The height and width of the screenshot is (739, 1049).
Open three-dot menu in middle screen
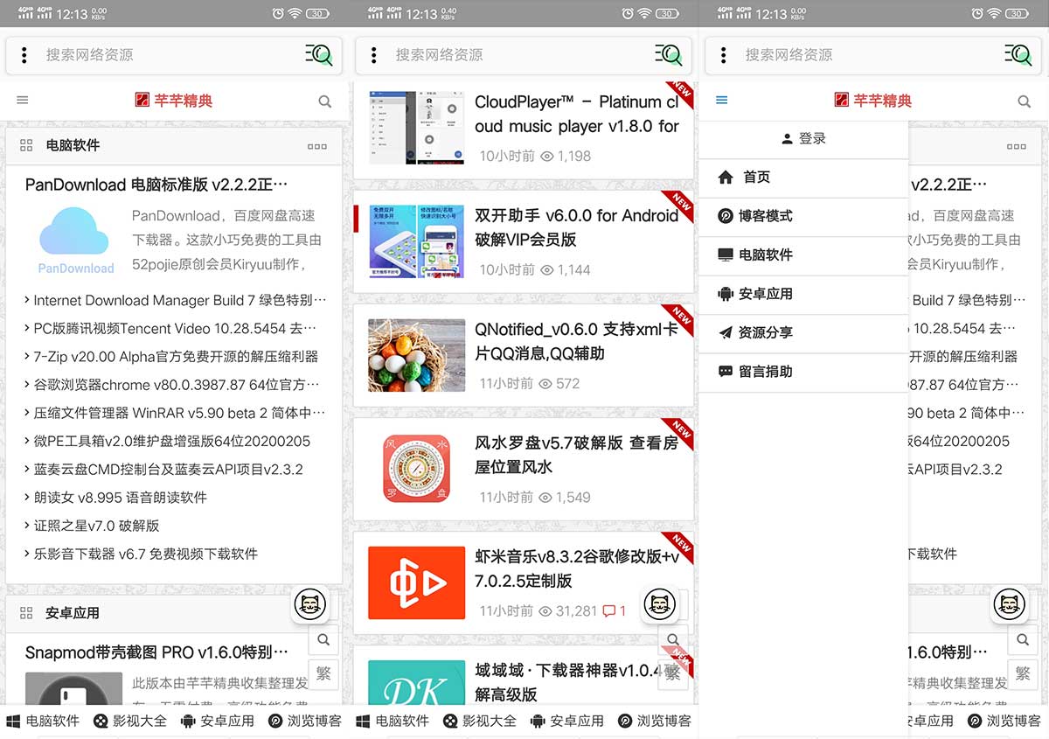pyautogui.click(x=373, y=55)
